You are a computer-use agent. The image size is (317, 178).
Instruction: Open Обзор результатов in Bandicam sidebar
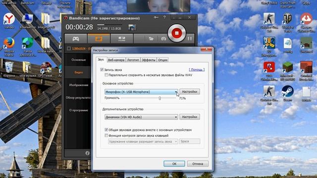[x=78, y=98]
